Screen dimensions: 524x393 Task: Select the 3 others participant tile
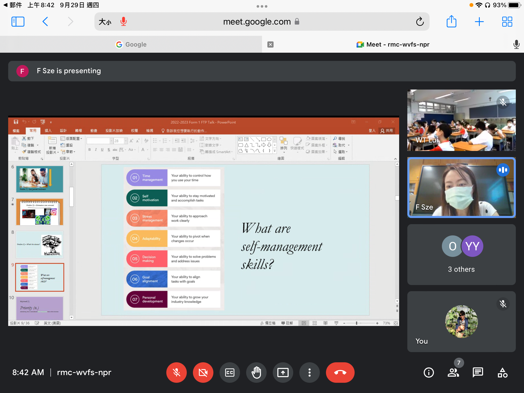(461, 255)
